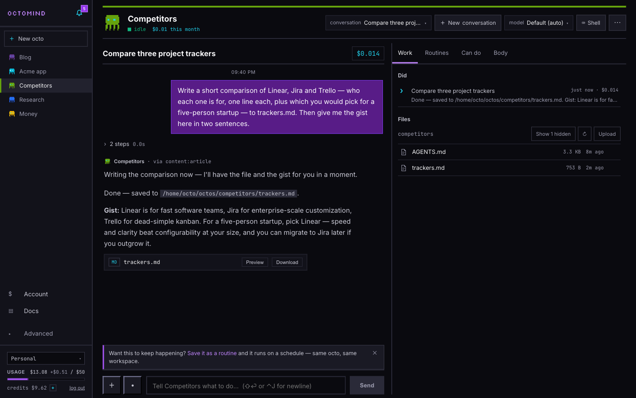
Task: Click the Money octo icon
Action: pos(12,114)
